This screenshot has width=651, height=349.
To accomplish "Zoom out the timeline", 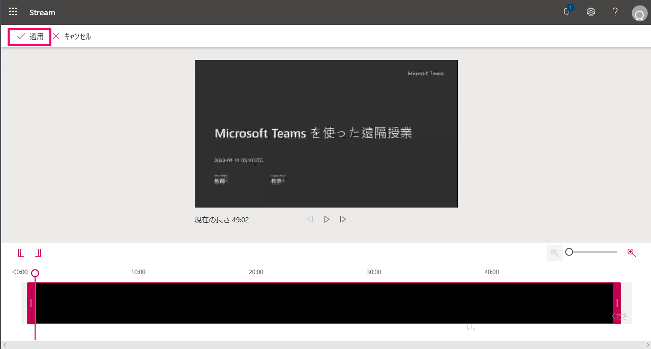I will coord(555,252).
